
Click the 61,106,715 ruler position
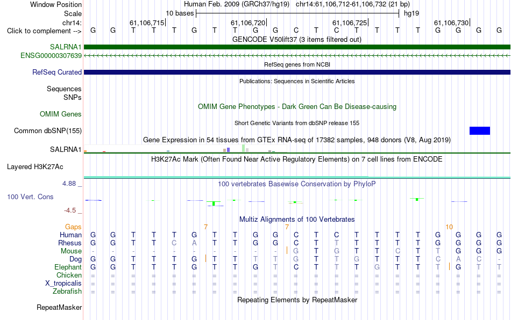coord(147,23)
